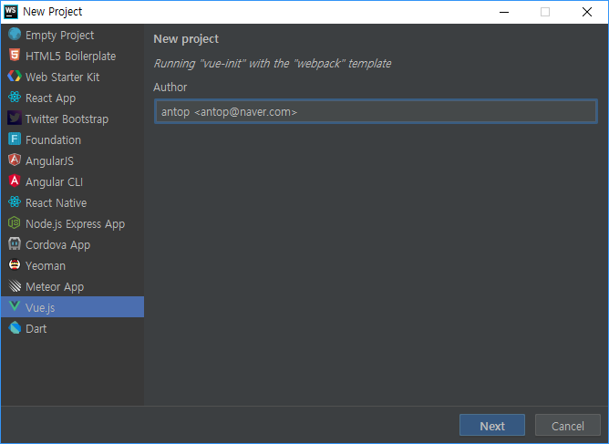Viewport: 609px width, 444px height.
Task: Choose the Twitter Bootstrap bird icon
Action: click(15, 119)
